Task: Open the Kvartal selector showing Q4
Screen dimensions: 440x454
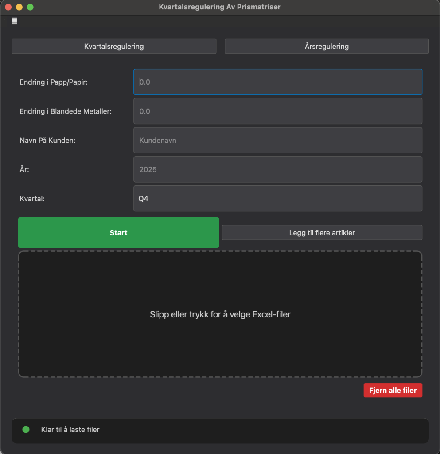Action: click(x=277, y=198)
